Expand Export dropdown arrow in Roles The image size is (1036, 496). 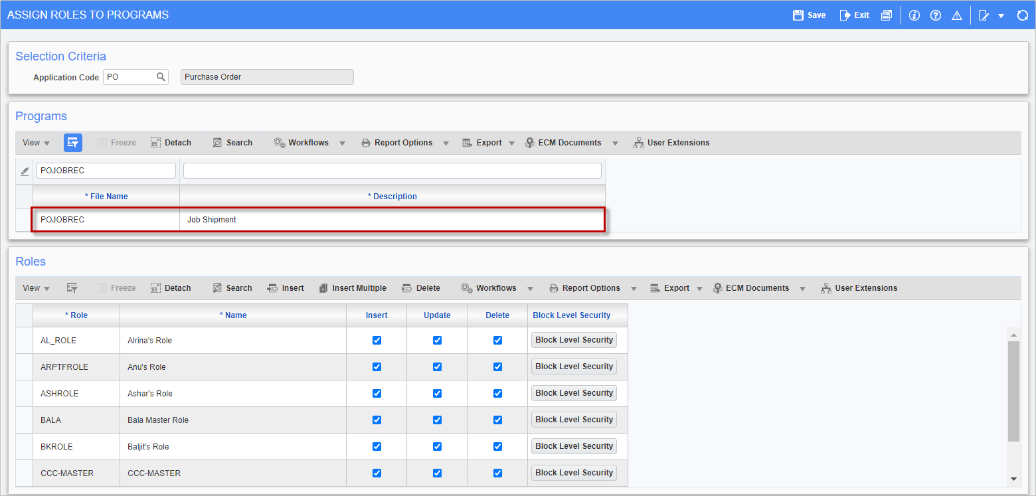pos(700,289)
